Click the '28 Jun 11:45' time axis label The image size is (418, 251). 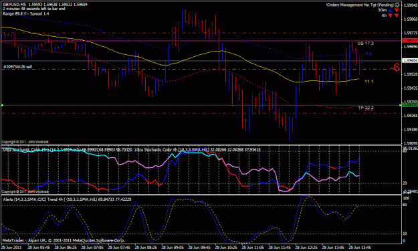[x=280, y=247]
